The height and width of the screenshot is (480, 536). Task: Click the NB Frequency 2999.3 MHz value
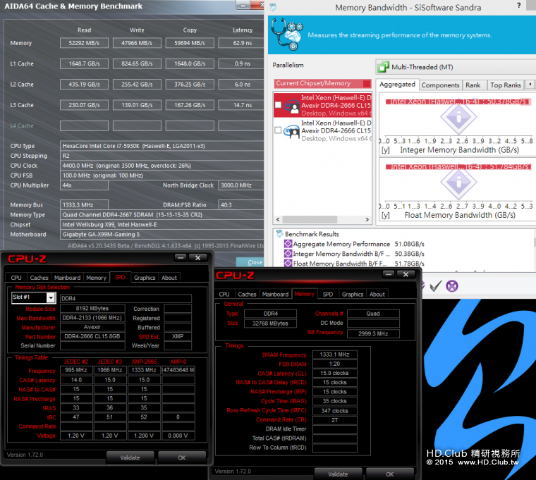click(x=373, y=333)
